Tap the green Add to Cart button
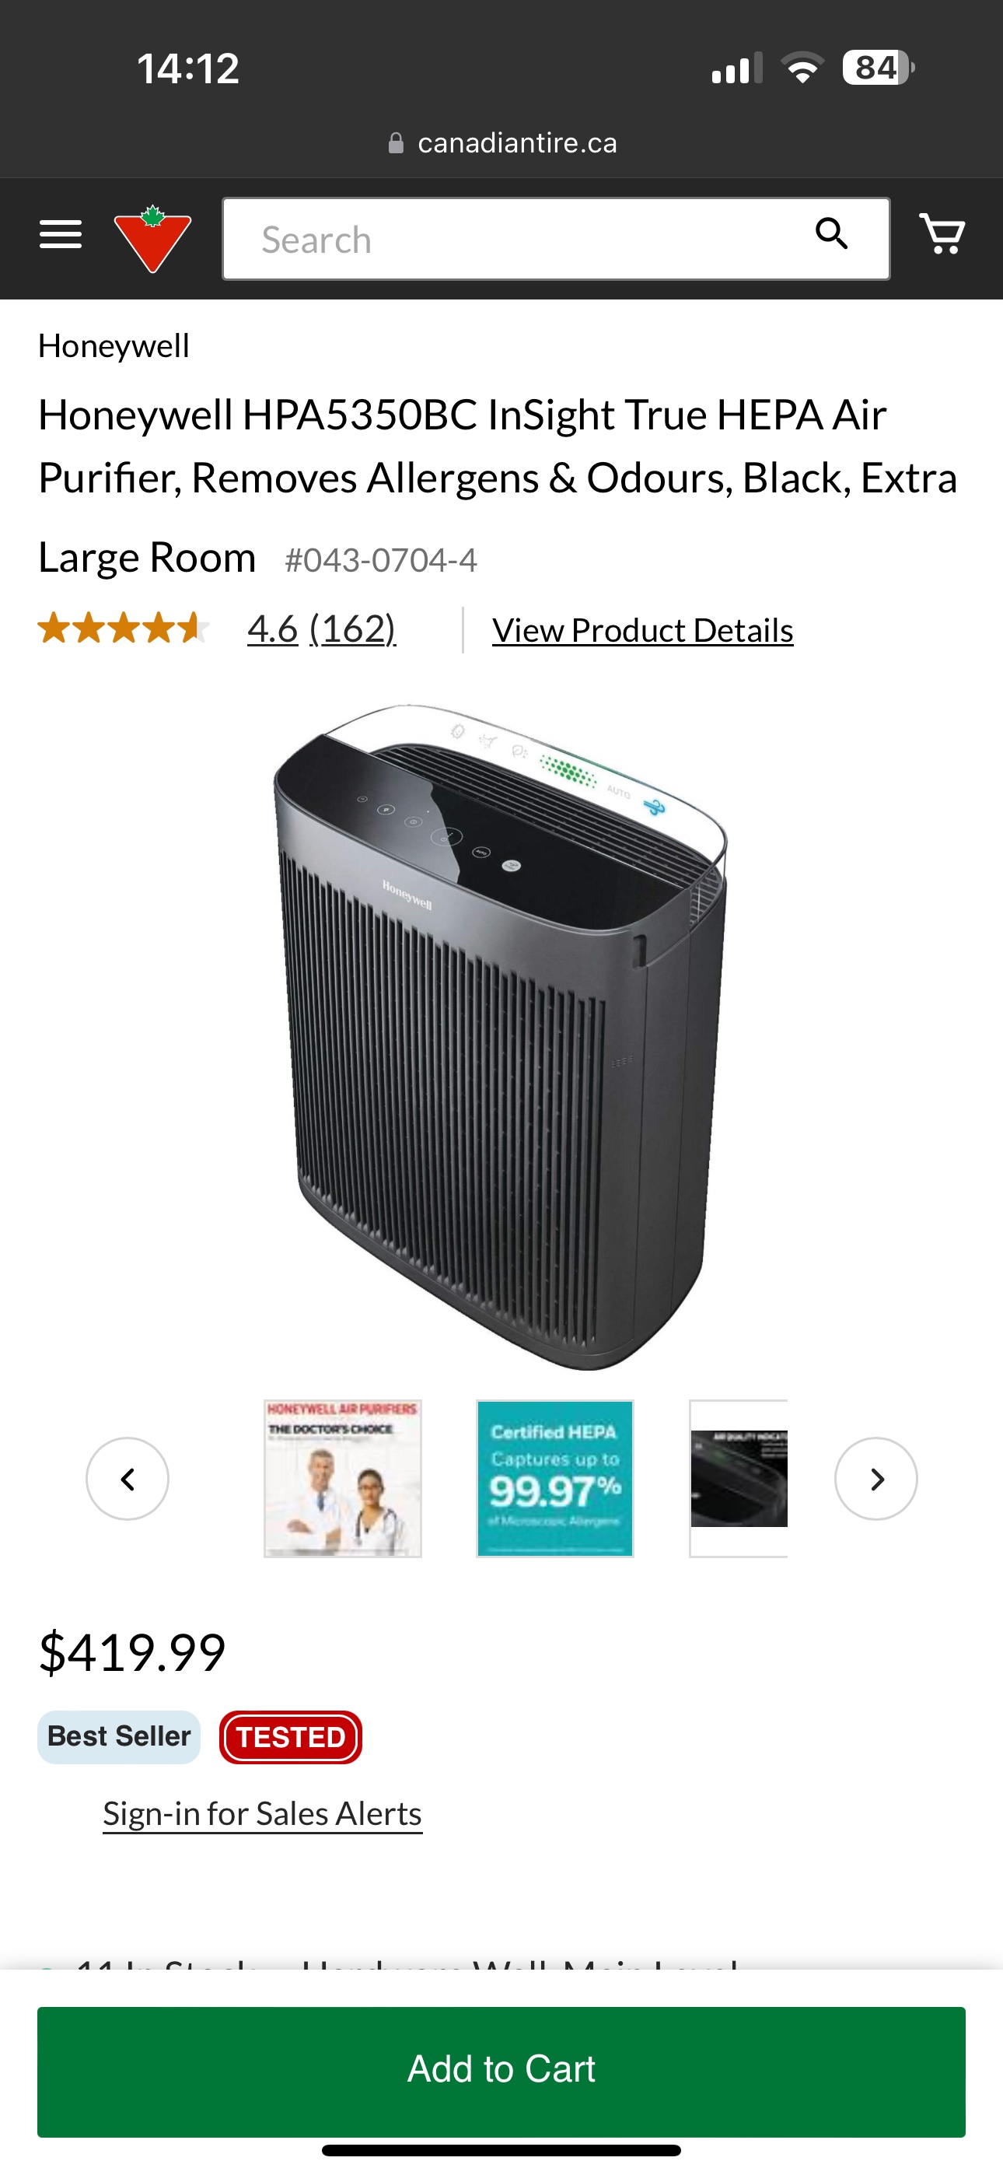The image size is (1003, 2175). 501,2071
